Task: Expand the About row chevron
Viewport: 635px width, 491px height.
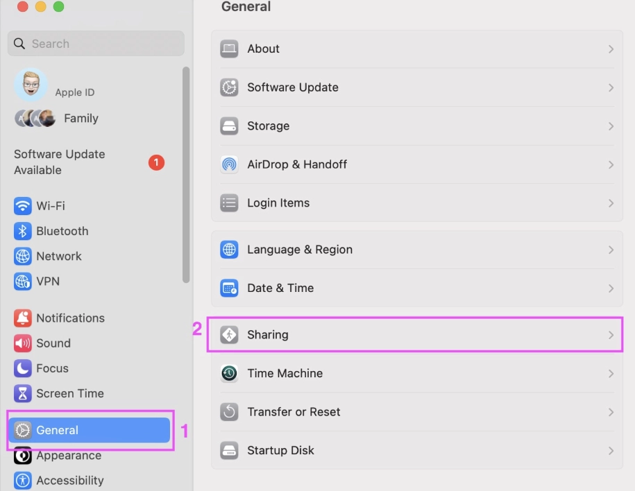Action: coord(611,49)
